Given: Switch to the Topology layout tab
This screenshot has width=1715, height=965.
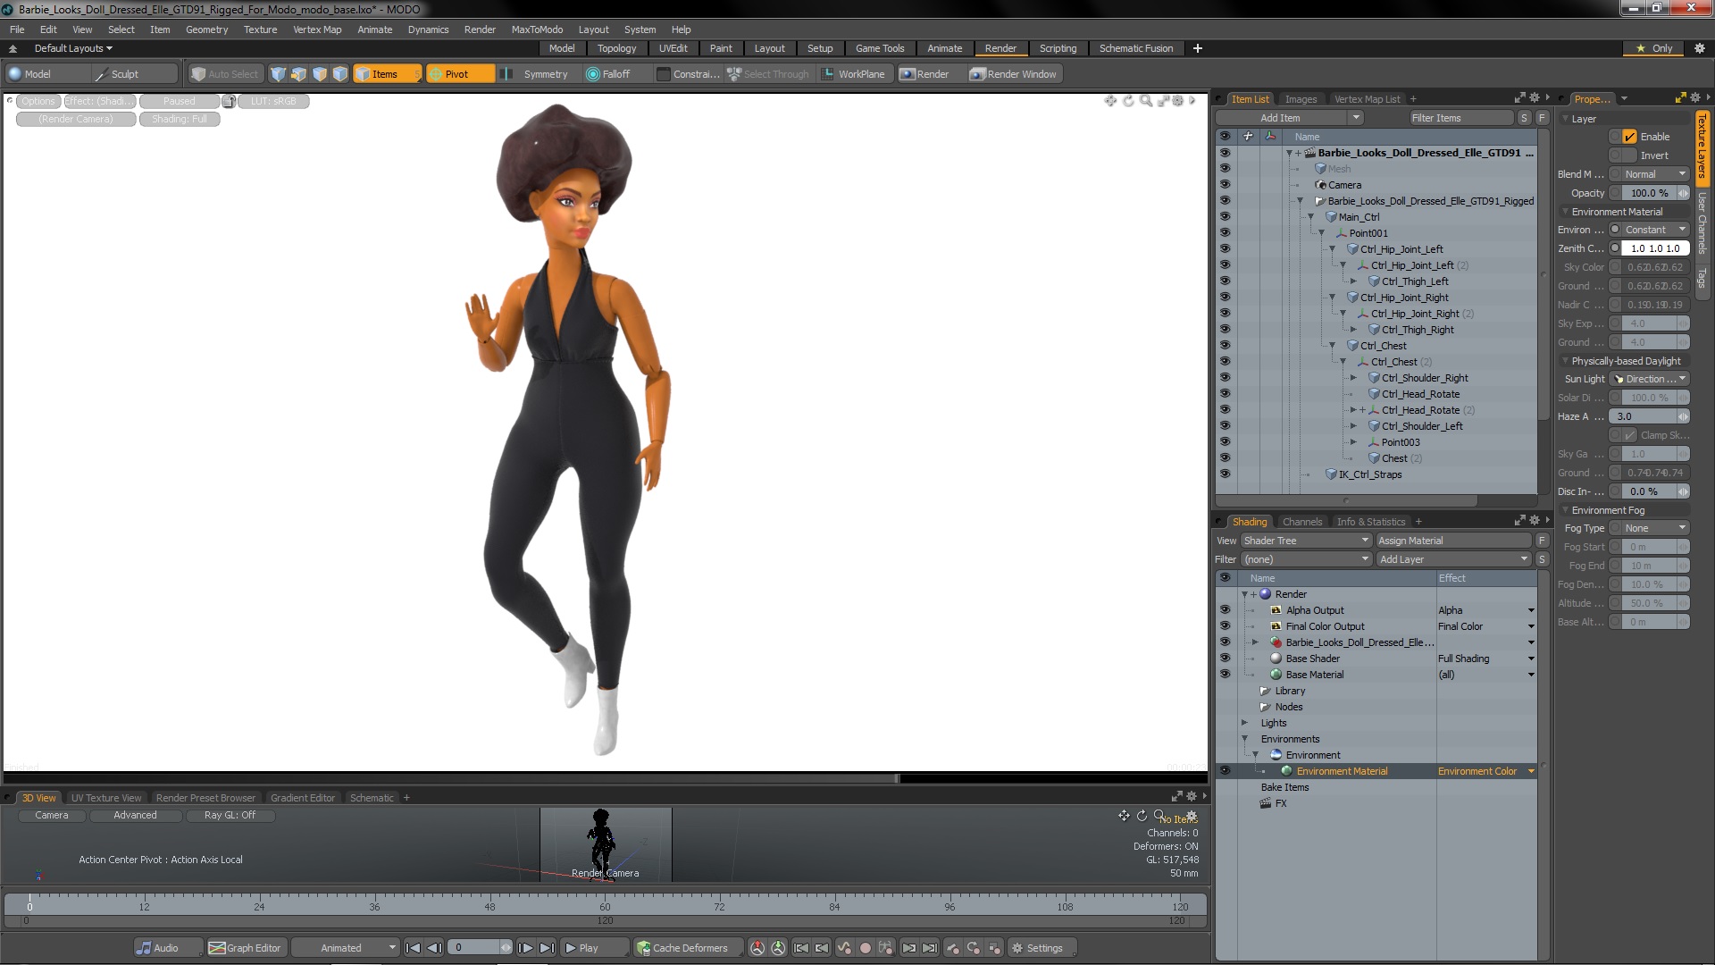Looking at the screenshot, I should tap(616, 48).
